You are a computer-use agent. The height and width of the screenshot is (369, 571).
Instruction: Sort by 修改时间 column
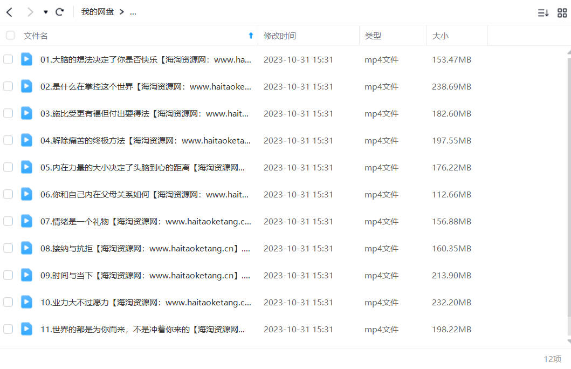coord(280,36)
